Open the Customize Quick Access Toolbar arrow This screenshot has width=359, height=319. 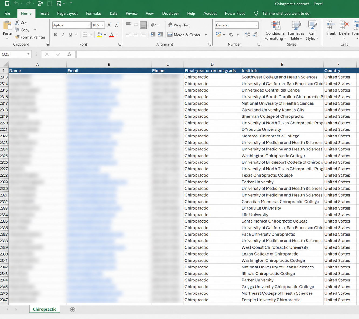[71, 4]
